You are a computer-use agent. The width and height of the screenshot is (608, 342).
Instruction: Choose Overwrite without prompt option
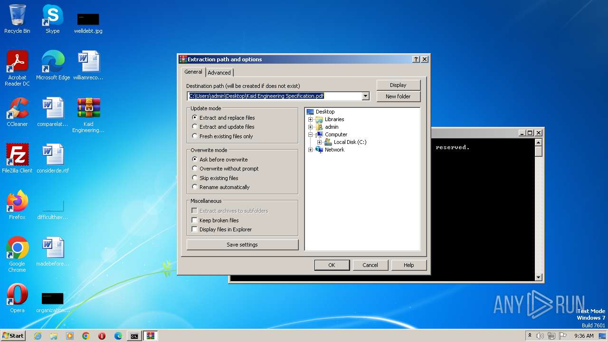[x=225, y=169]
